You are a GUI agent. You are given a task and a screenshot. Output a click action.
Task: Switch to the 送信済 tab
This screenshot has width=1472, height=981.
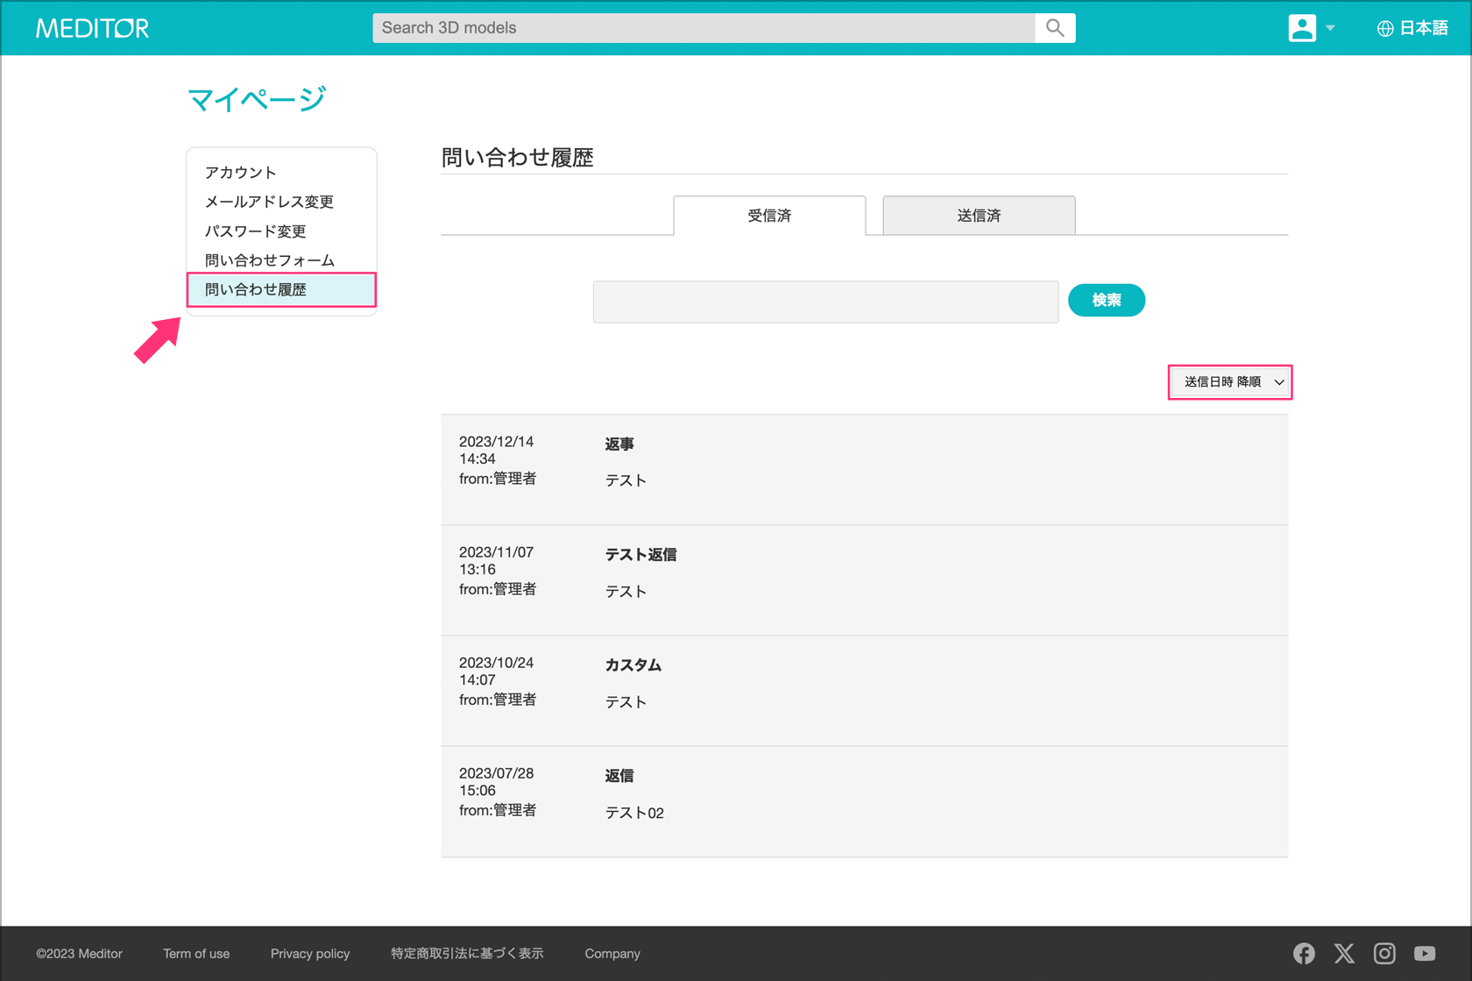(x=979, y=216)
